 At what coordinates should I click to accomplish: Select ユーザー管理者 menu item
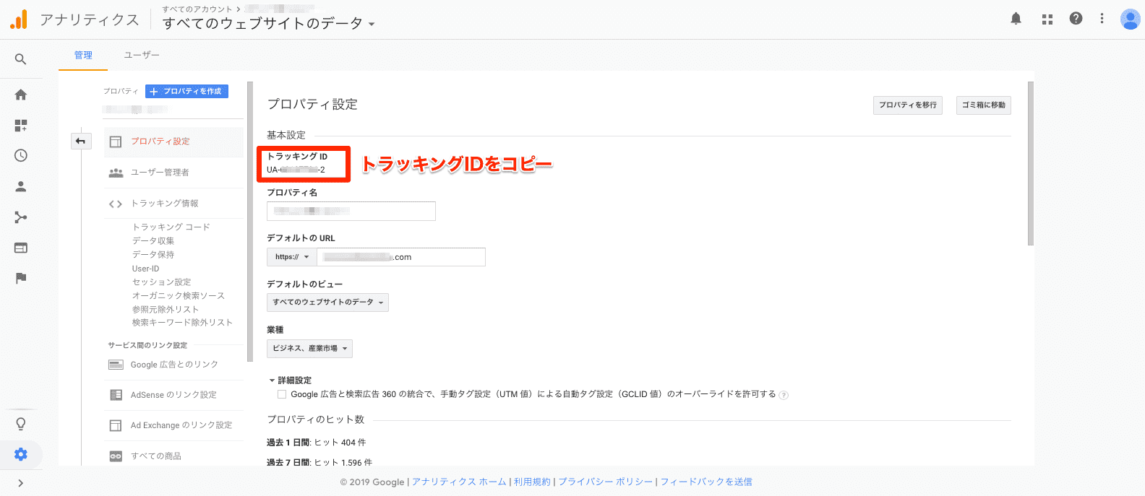pyautogui.click(x=173, y=173)
